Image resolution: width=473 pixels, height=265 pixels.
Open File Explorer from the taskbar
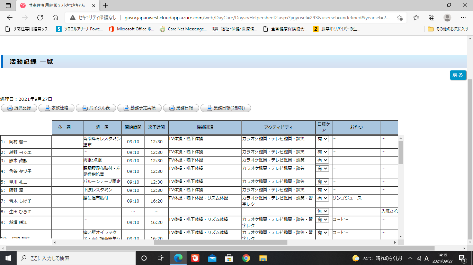click(x=263, y=258)
